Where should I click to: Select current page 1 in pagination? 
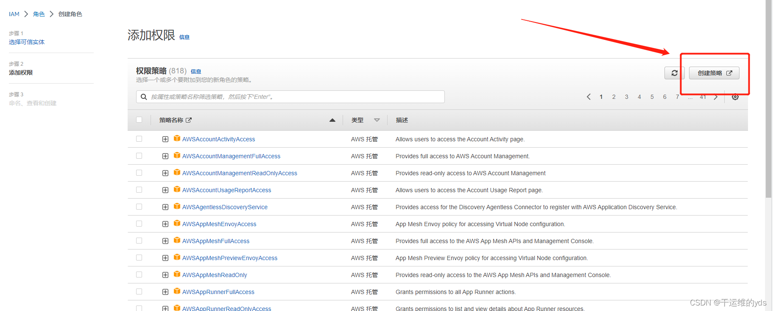tap(601, 97)
